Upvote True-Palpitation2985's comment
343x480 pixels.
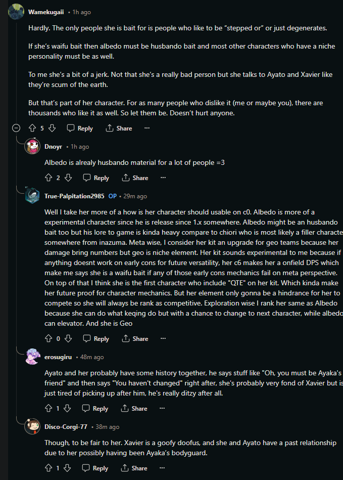(x=48, y=339)
